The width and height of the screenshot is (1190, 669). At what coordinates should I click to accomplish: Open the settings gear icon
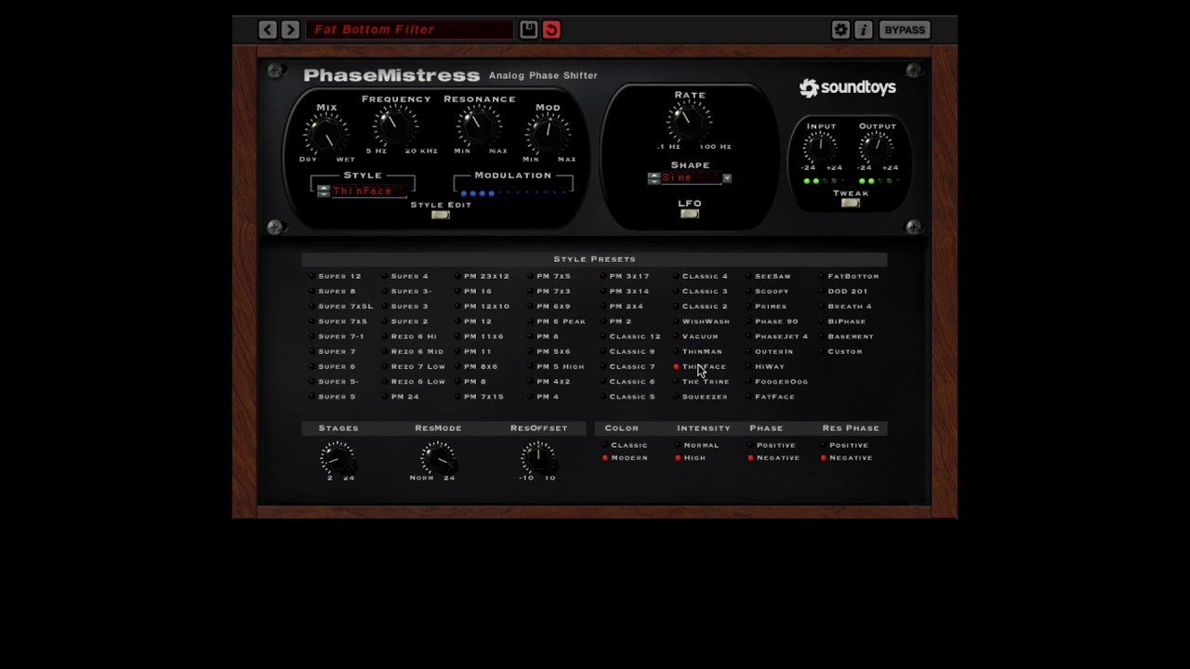[x=840, y=30]
